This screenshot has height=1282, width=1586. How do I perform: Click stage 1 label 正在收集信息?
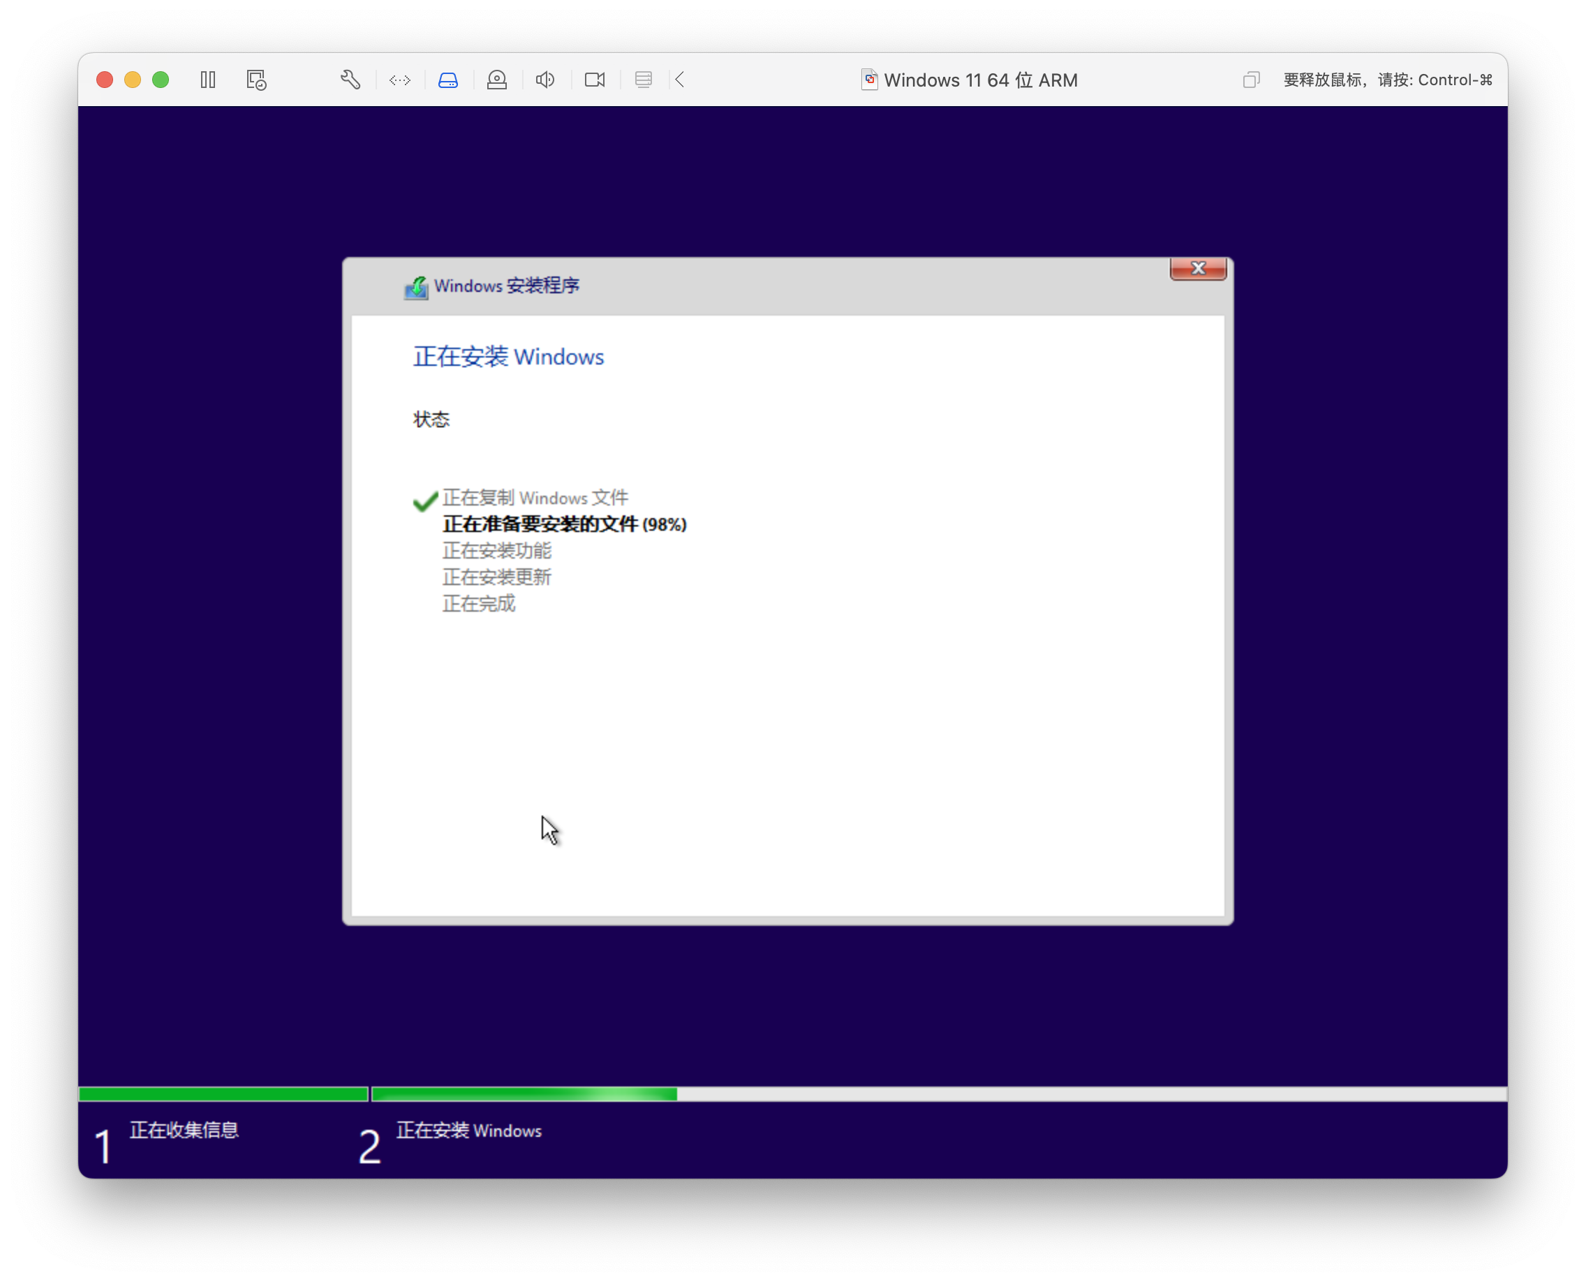click(184, 1130)
